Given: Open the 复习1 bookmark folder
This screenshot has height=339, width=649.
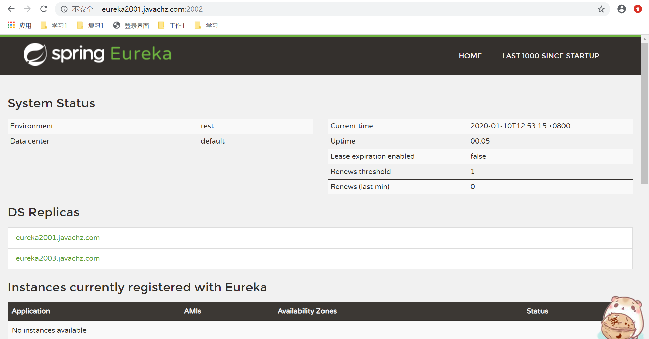Looking at the screenshot, I should [x=90, y=26].
